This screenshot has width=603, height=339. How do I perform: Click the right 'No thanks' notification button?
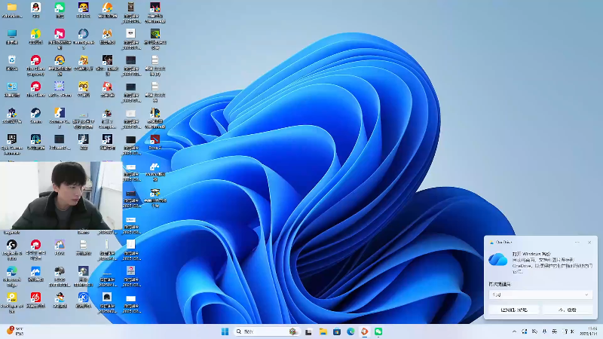tap(568, 310)
